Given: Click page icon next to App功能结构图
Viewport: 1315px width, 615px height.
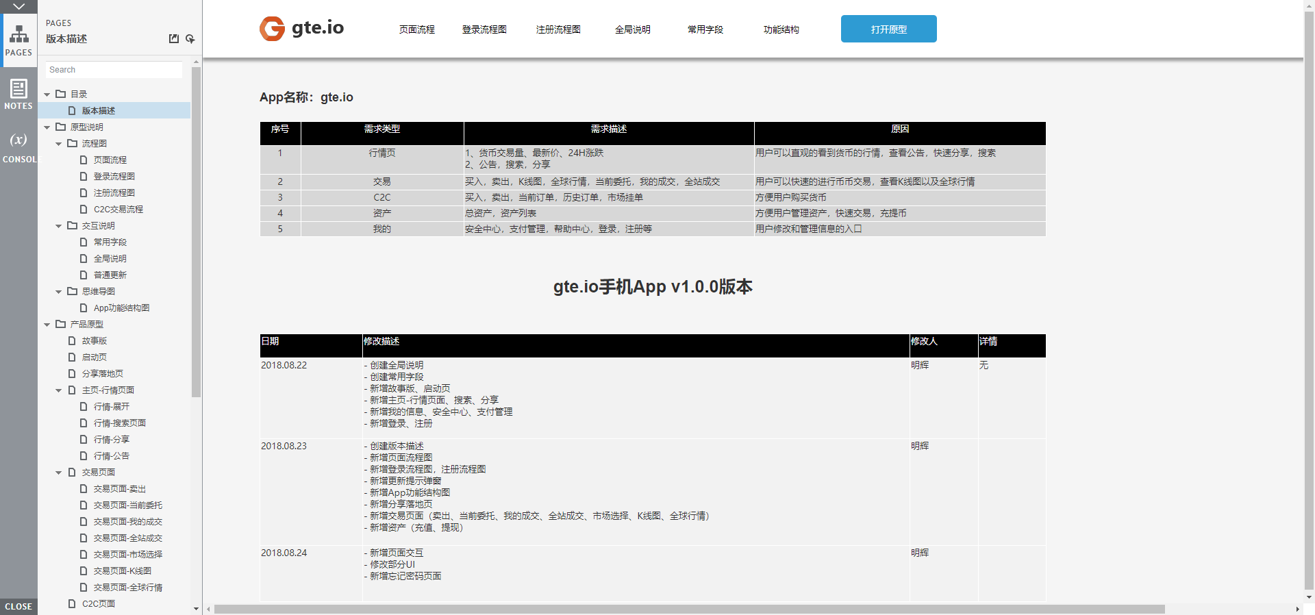Looking at the screenshot, I should pyautogui.click(x=84, y=307).
